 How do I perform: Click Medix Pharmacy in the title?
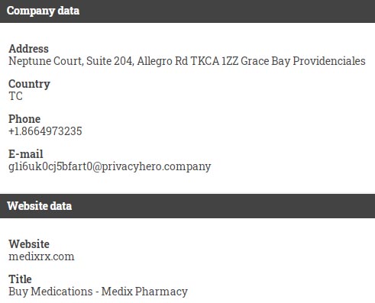(x=144, y=292)
